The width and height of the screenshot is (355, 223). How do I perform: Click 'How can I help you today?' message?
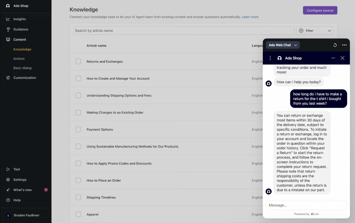(299, 82)
